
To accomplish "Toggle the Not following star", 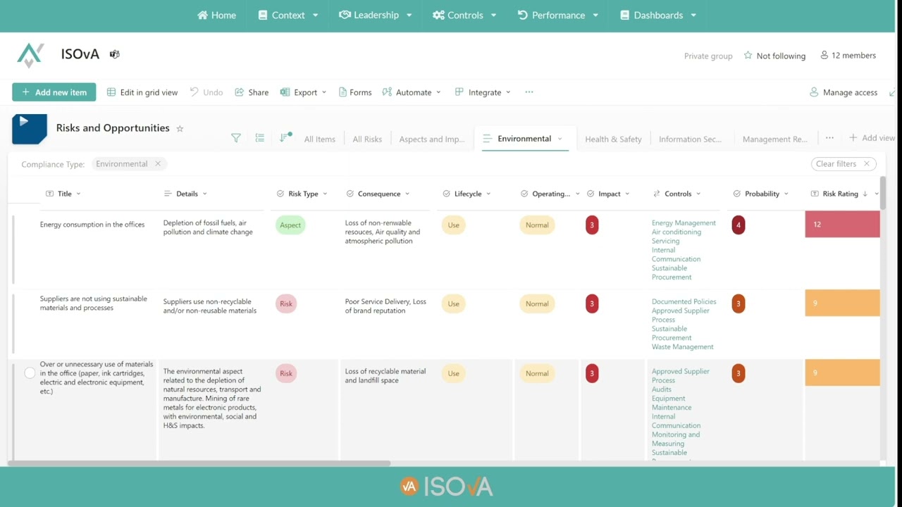I will click(x=748, y=56).
